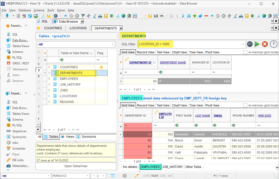This screenshot has height=179, width=279.
Task: Open Pivot View tab for DEPARTMENTS
Action: (x=212, y=52)
